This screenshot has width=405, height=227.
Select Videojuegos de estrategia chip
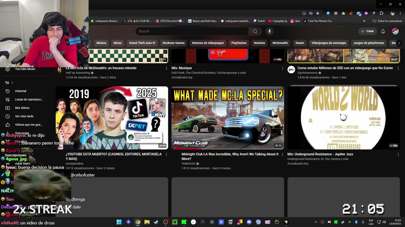(x=329, y=43)
